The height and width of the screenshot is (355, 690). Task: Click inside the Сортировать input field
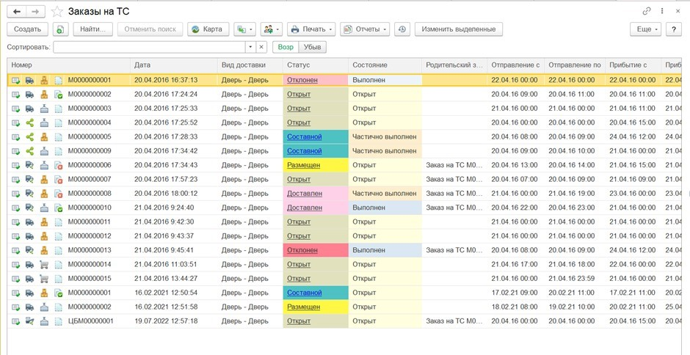(149, 47)
